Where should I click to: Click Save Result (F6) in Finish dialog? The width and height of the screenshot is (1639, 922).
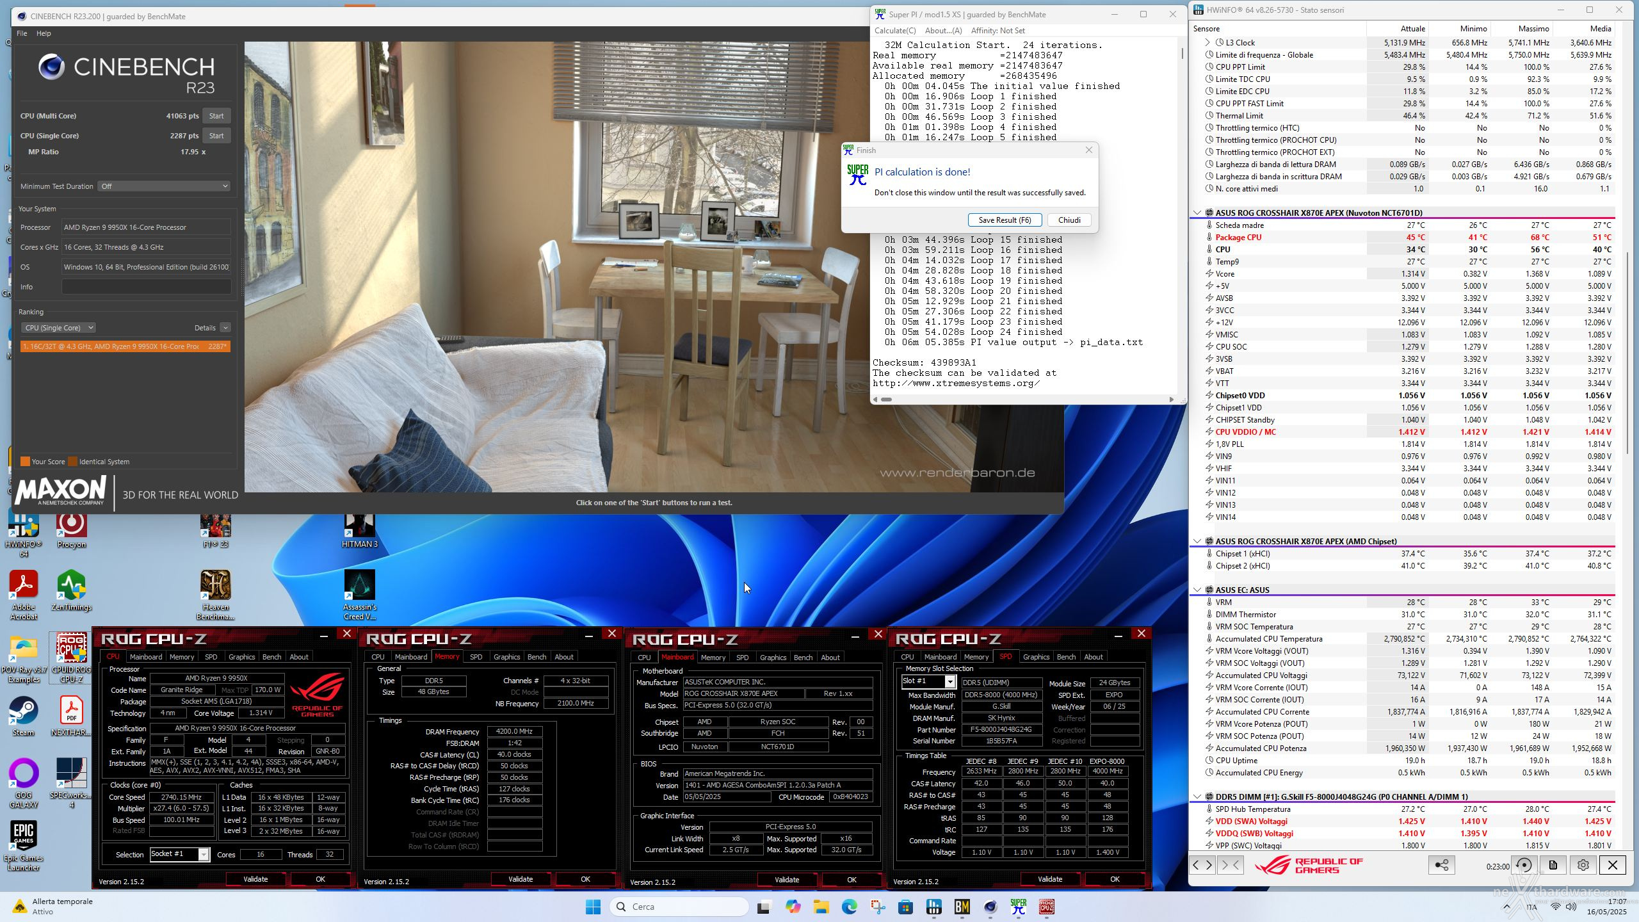coord(1005,220)
